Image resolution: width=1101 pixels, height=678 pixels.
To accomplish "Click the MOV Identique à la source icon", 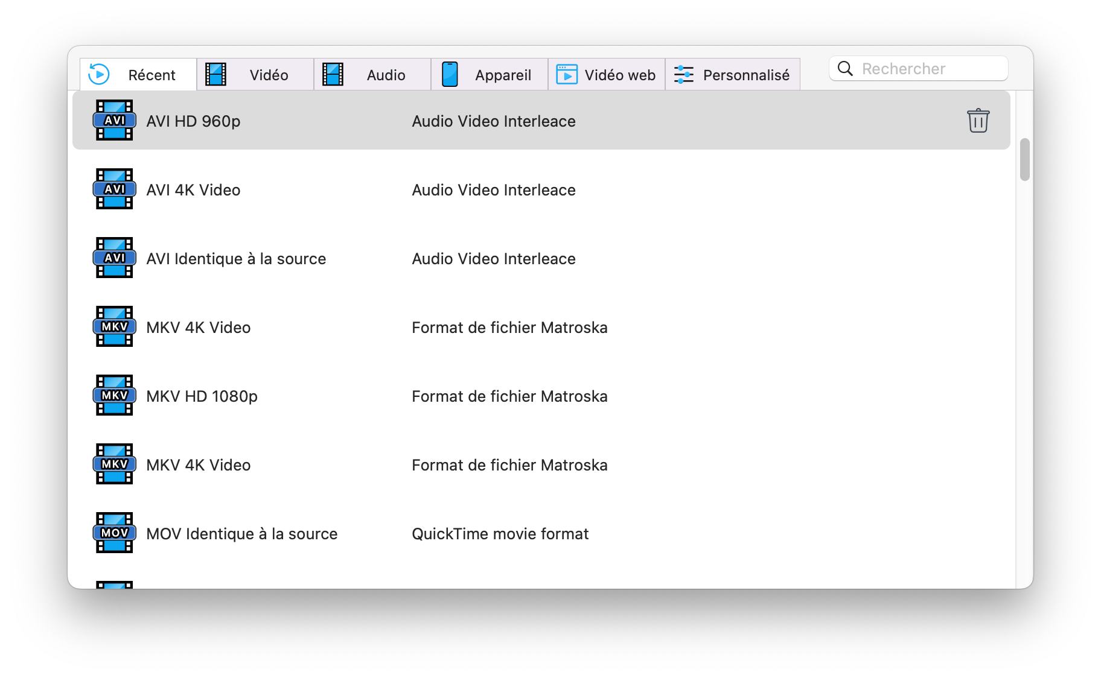I will pos(114,533).
